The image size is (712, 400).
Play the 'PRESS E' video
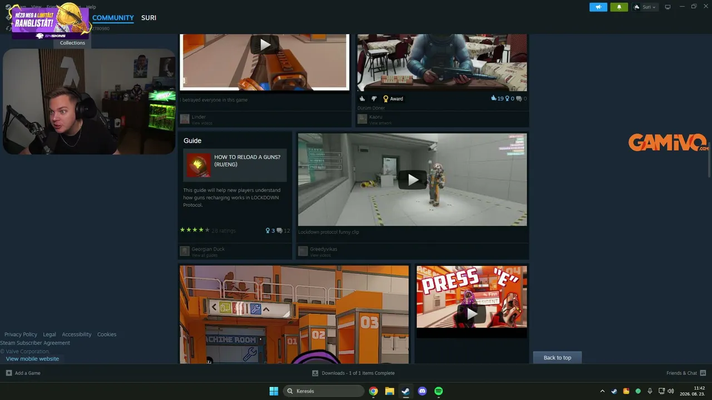pyautogui.click(x=472, y=313)
